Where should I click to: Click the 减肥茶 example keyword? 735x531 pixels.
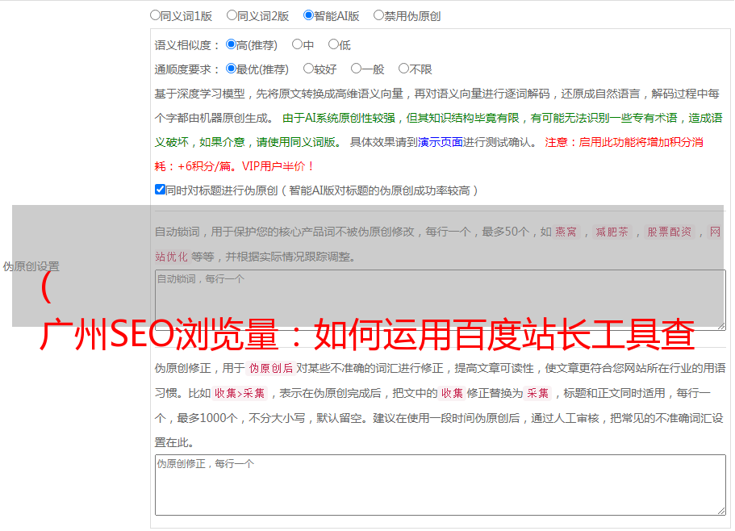tap(612, 232)
